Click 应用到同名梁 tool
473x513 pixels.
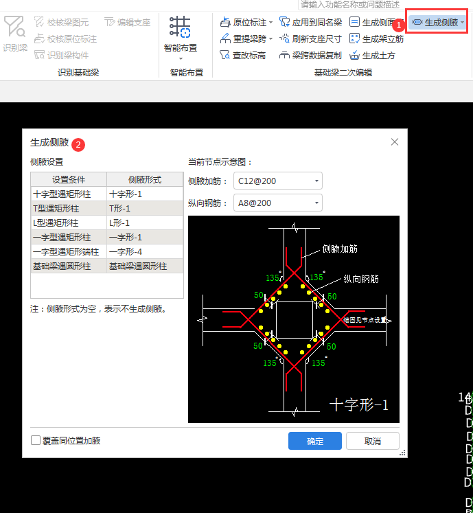coord(310,22)
